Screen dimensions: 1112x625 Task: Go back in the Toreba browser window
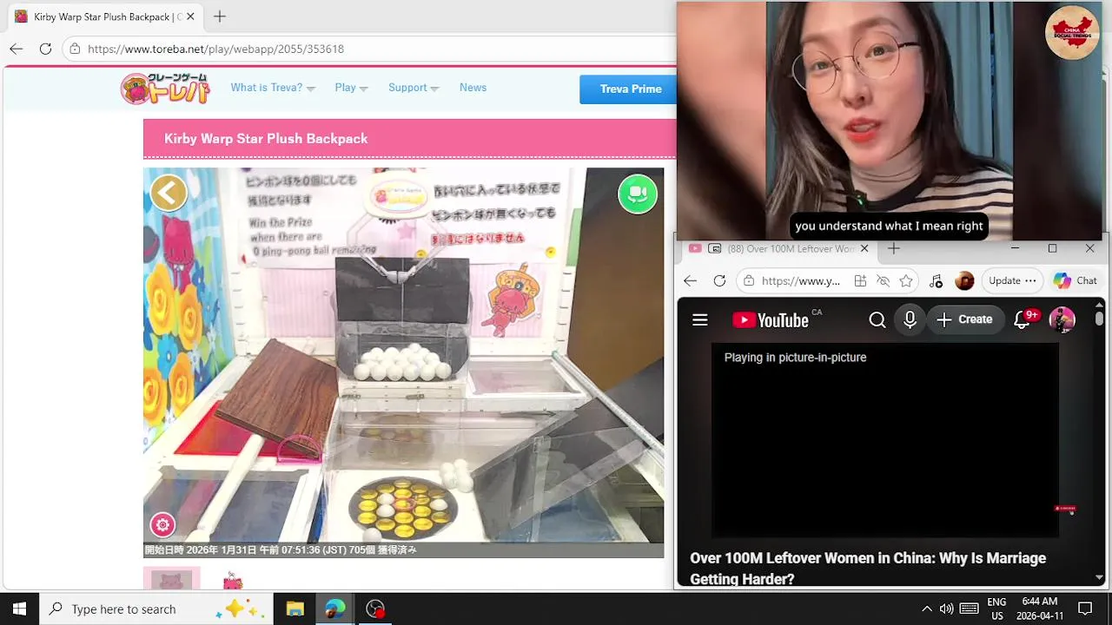pos(17,49)
